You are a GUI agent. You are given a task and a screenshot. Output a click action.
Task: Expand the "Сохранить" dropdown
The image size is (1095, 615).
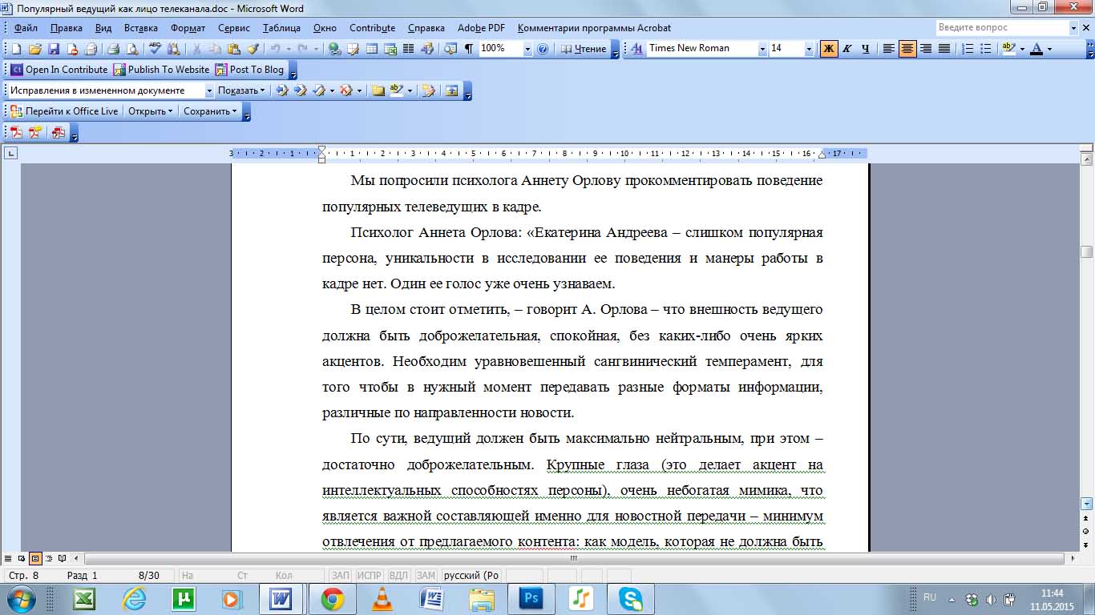[211, 111]
